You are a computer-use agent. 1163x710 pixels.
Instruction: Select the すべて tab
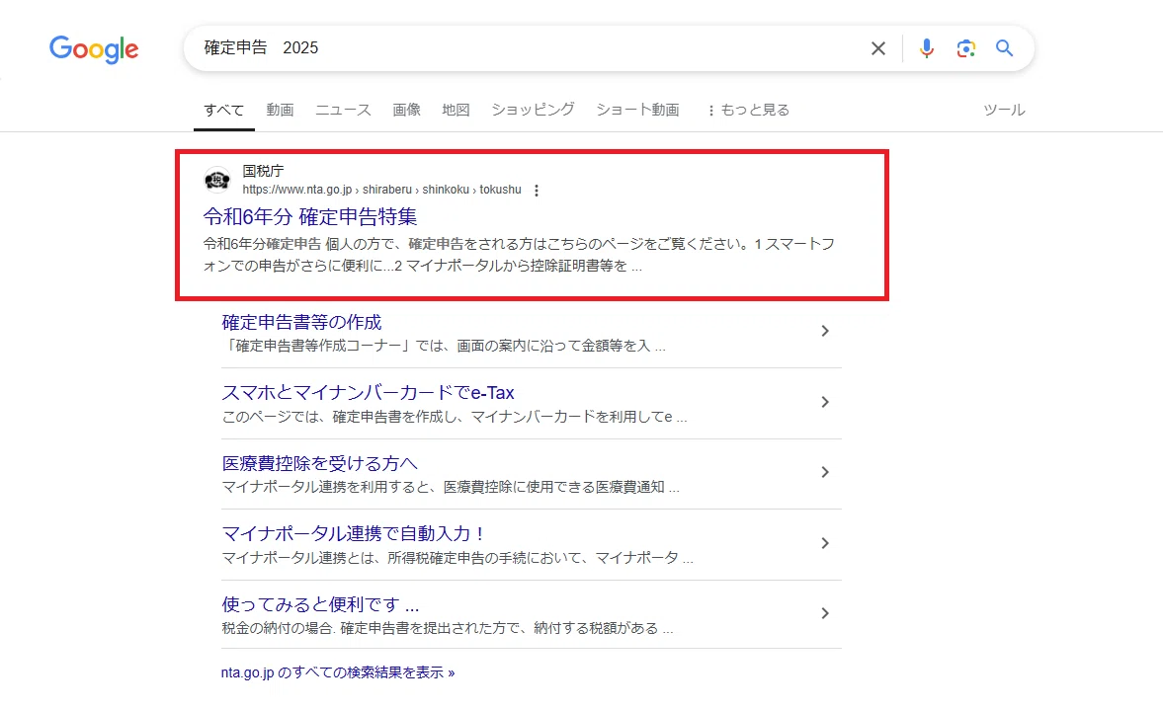224,110
